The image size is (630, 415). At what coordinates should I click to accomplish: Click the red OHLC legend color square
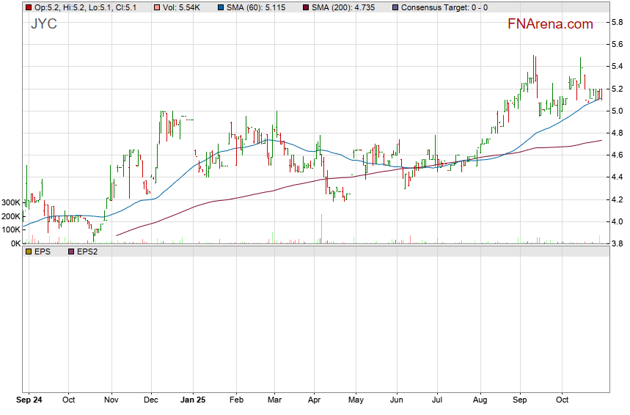point(29,7)
